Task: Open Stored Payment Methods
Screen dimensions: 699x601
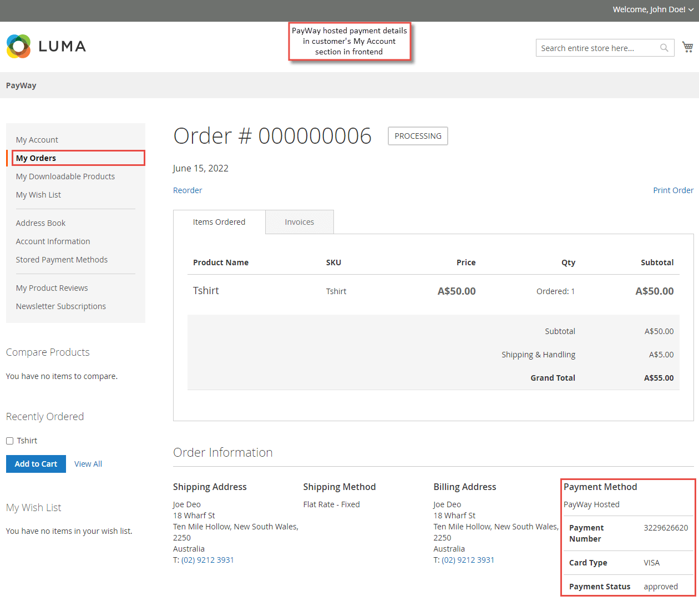Action: (62, 260)
